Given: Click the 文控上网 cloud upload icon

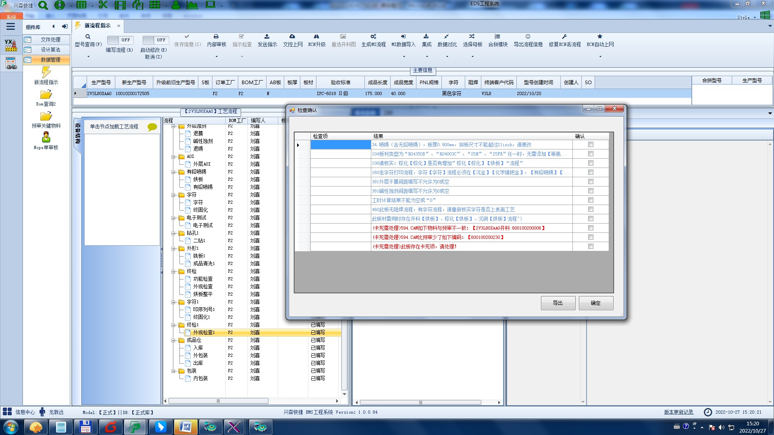Looking at the screenshot, I should tap(292, 37).
